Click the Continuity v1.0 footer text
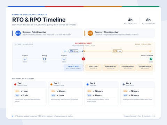 pos(149,116)
